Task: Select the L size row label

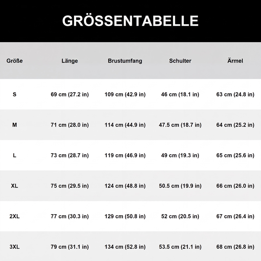Action: 14,155
